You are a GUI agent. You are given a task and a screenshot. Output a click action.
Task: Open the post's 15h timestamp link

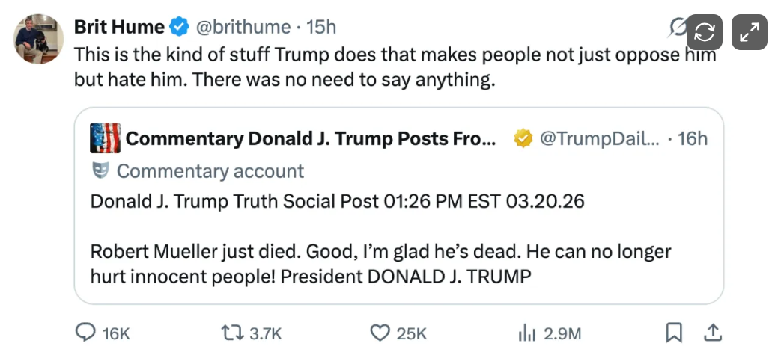tap(322, 28)
